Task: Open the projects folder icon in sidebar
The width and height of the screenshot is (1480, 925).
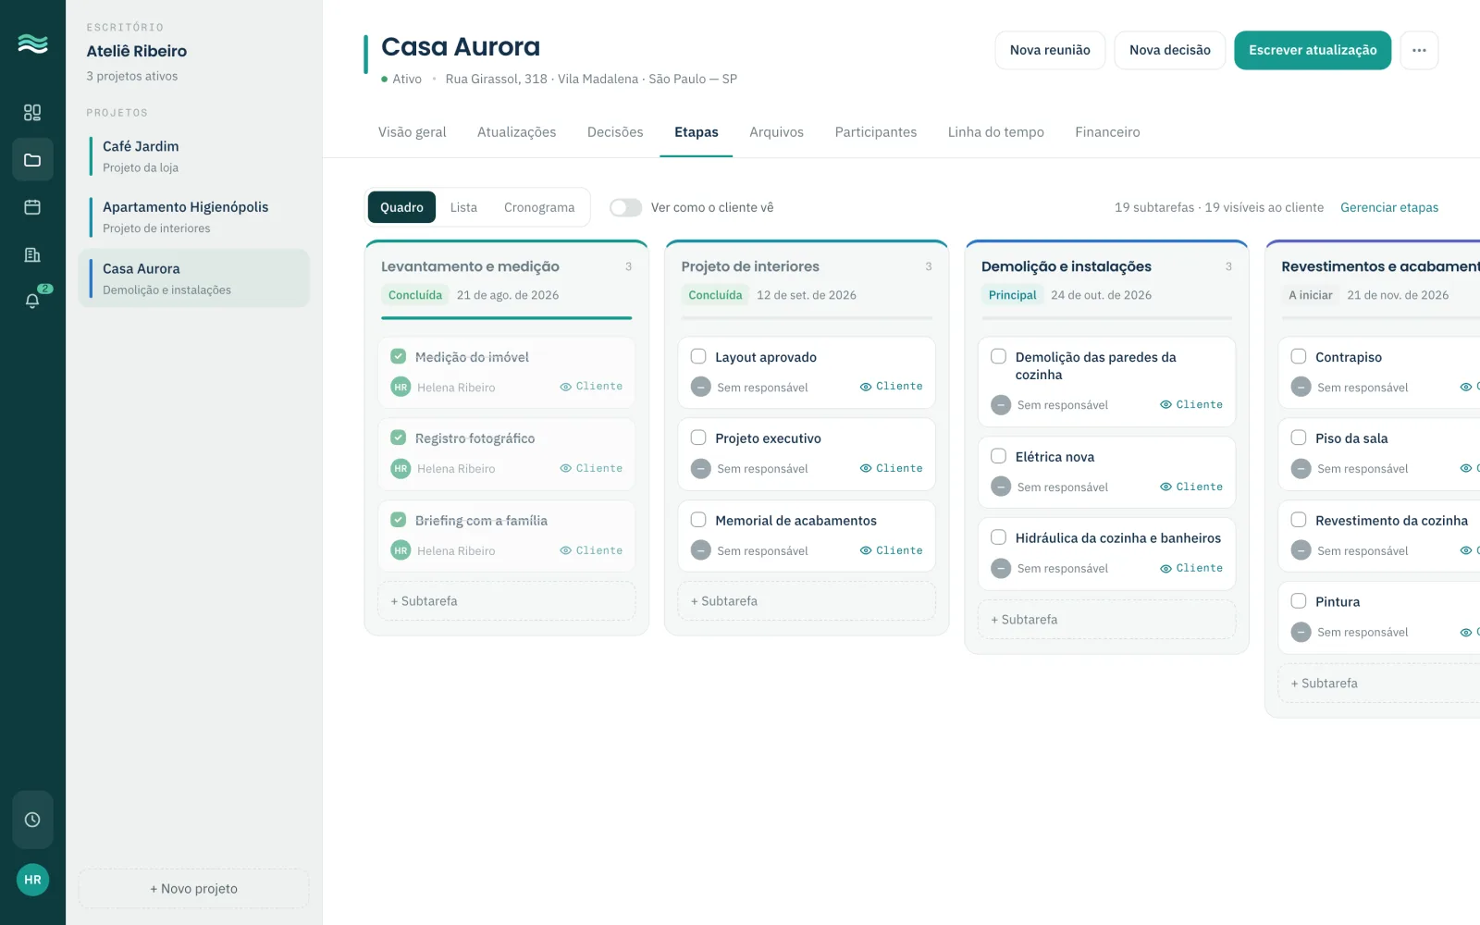Action: [32, 160]
